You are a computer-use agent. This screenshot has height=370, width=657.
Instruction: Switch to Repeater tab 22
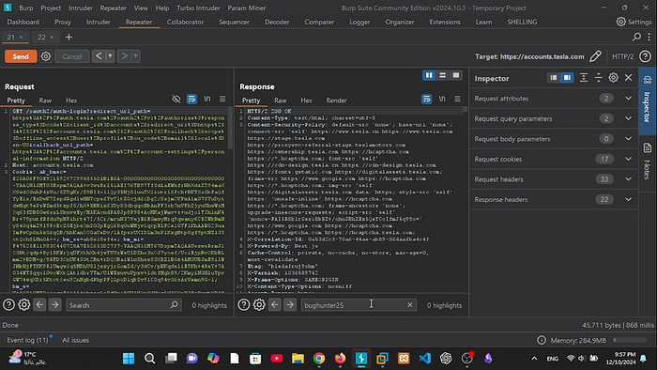[x=41, y=38]
